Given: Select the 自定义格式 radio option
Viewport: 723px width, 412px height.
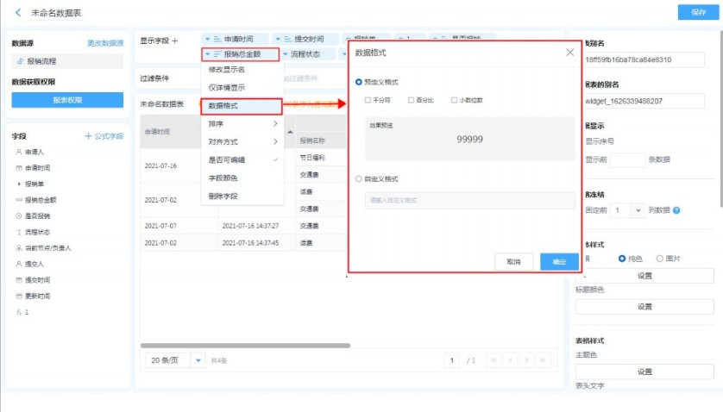Looking at the screenshot, I should pyautogui.click(x=359, y=179).
